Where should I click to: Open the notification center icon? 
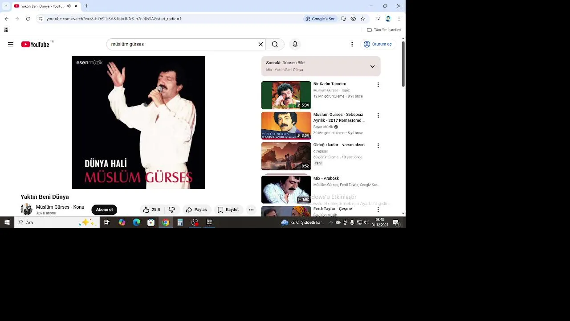[x=396, y=222]
